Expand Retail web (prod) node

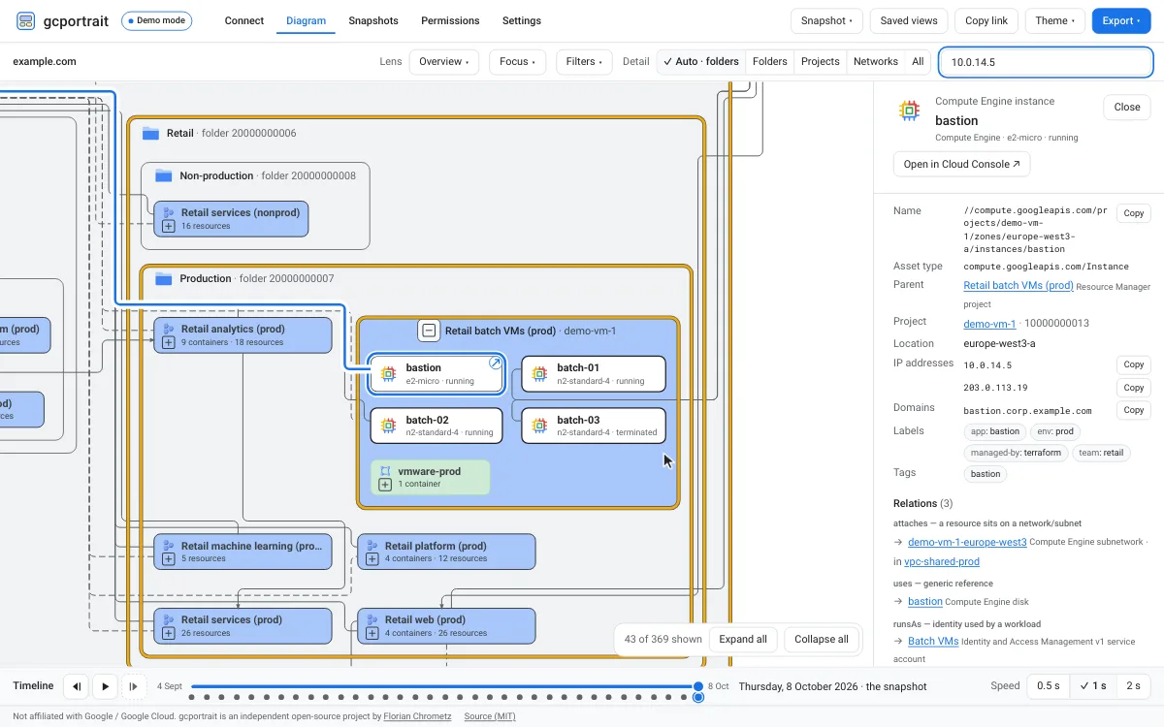tap(372, 633)
